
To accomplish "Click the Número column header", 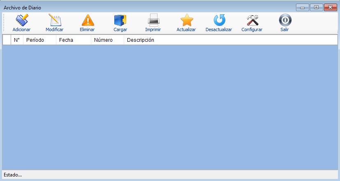I will point(108,40).
